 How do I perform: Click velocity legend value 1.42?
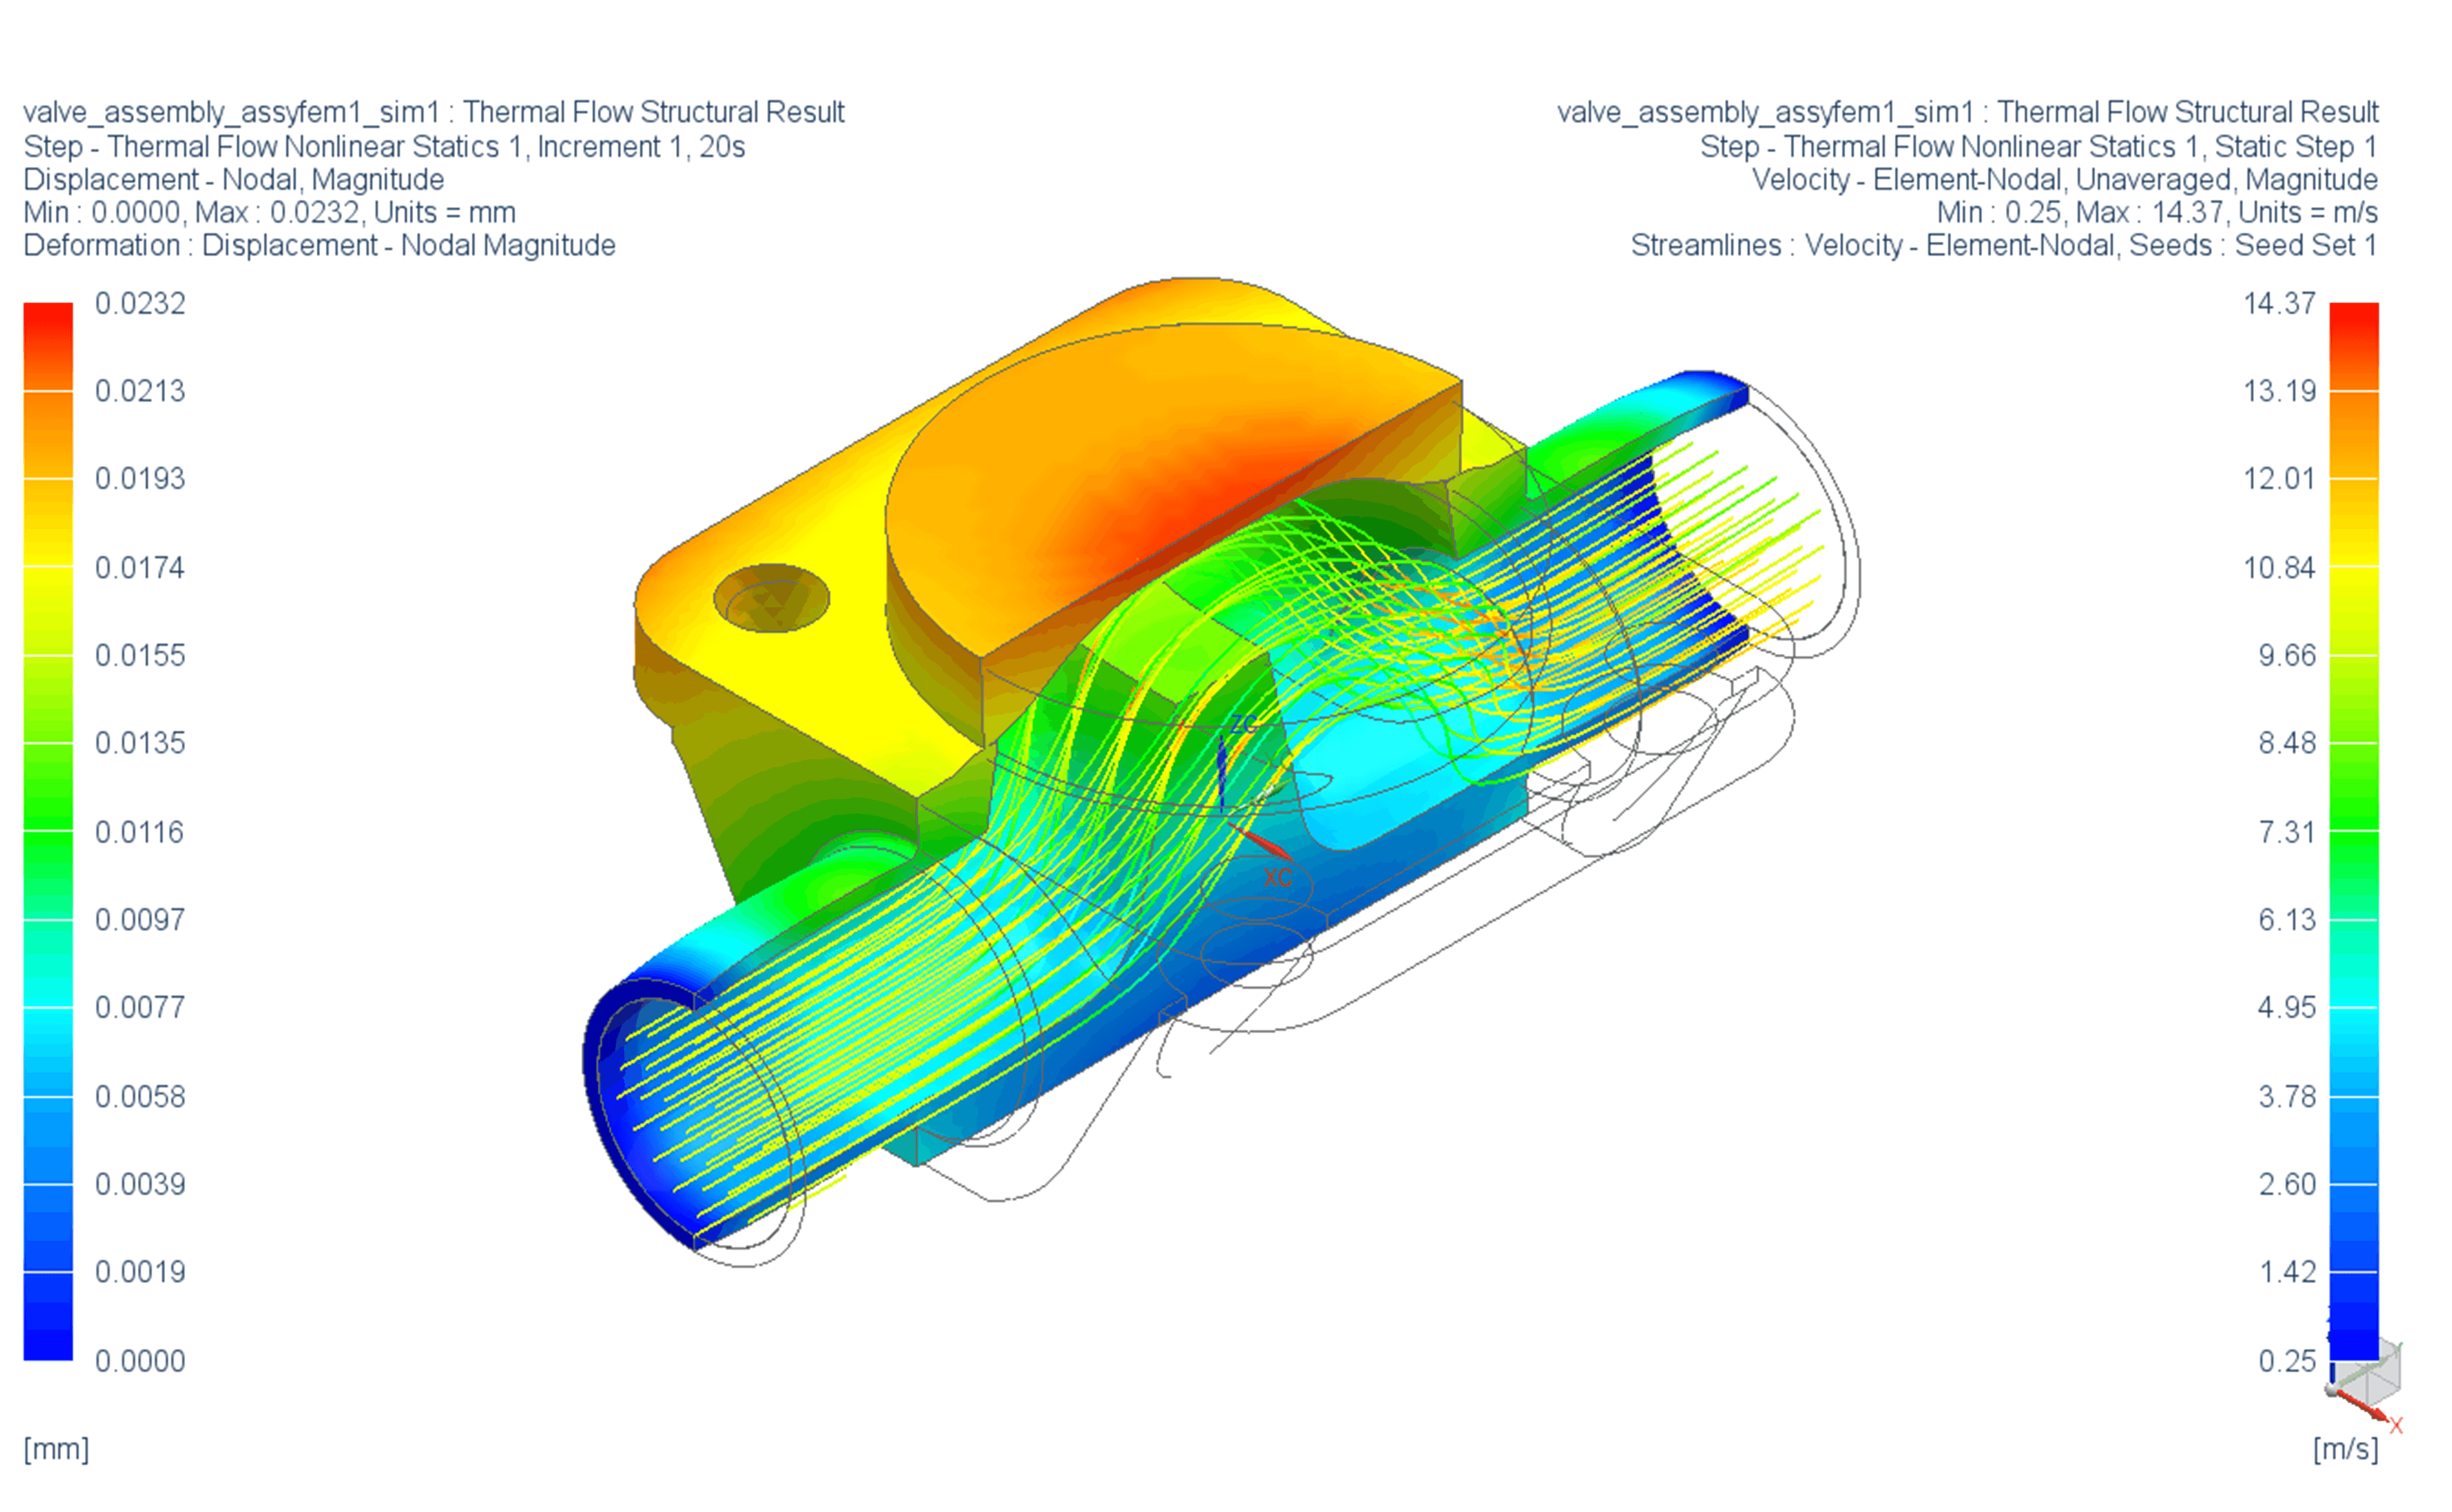click(x=2287, y=1272)
